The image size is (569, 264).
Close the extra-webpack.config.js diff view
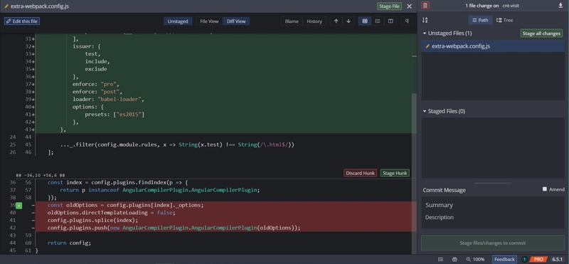pos(409,6)
